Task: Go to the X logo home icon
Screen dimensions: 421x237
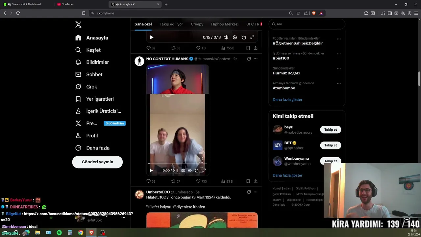Action: point(78,24)
